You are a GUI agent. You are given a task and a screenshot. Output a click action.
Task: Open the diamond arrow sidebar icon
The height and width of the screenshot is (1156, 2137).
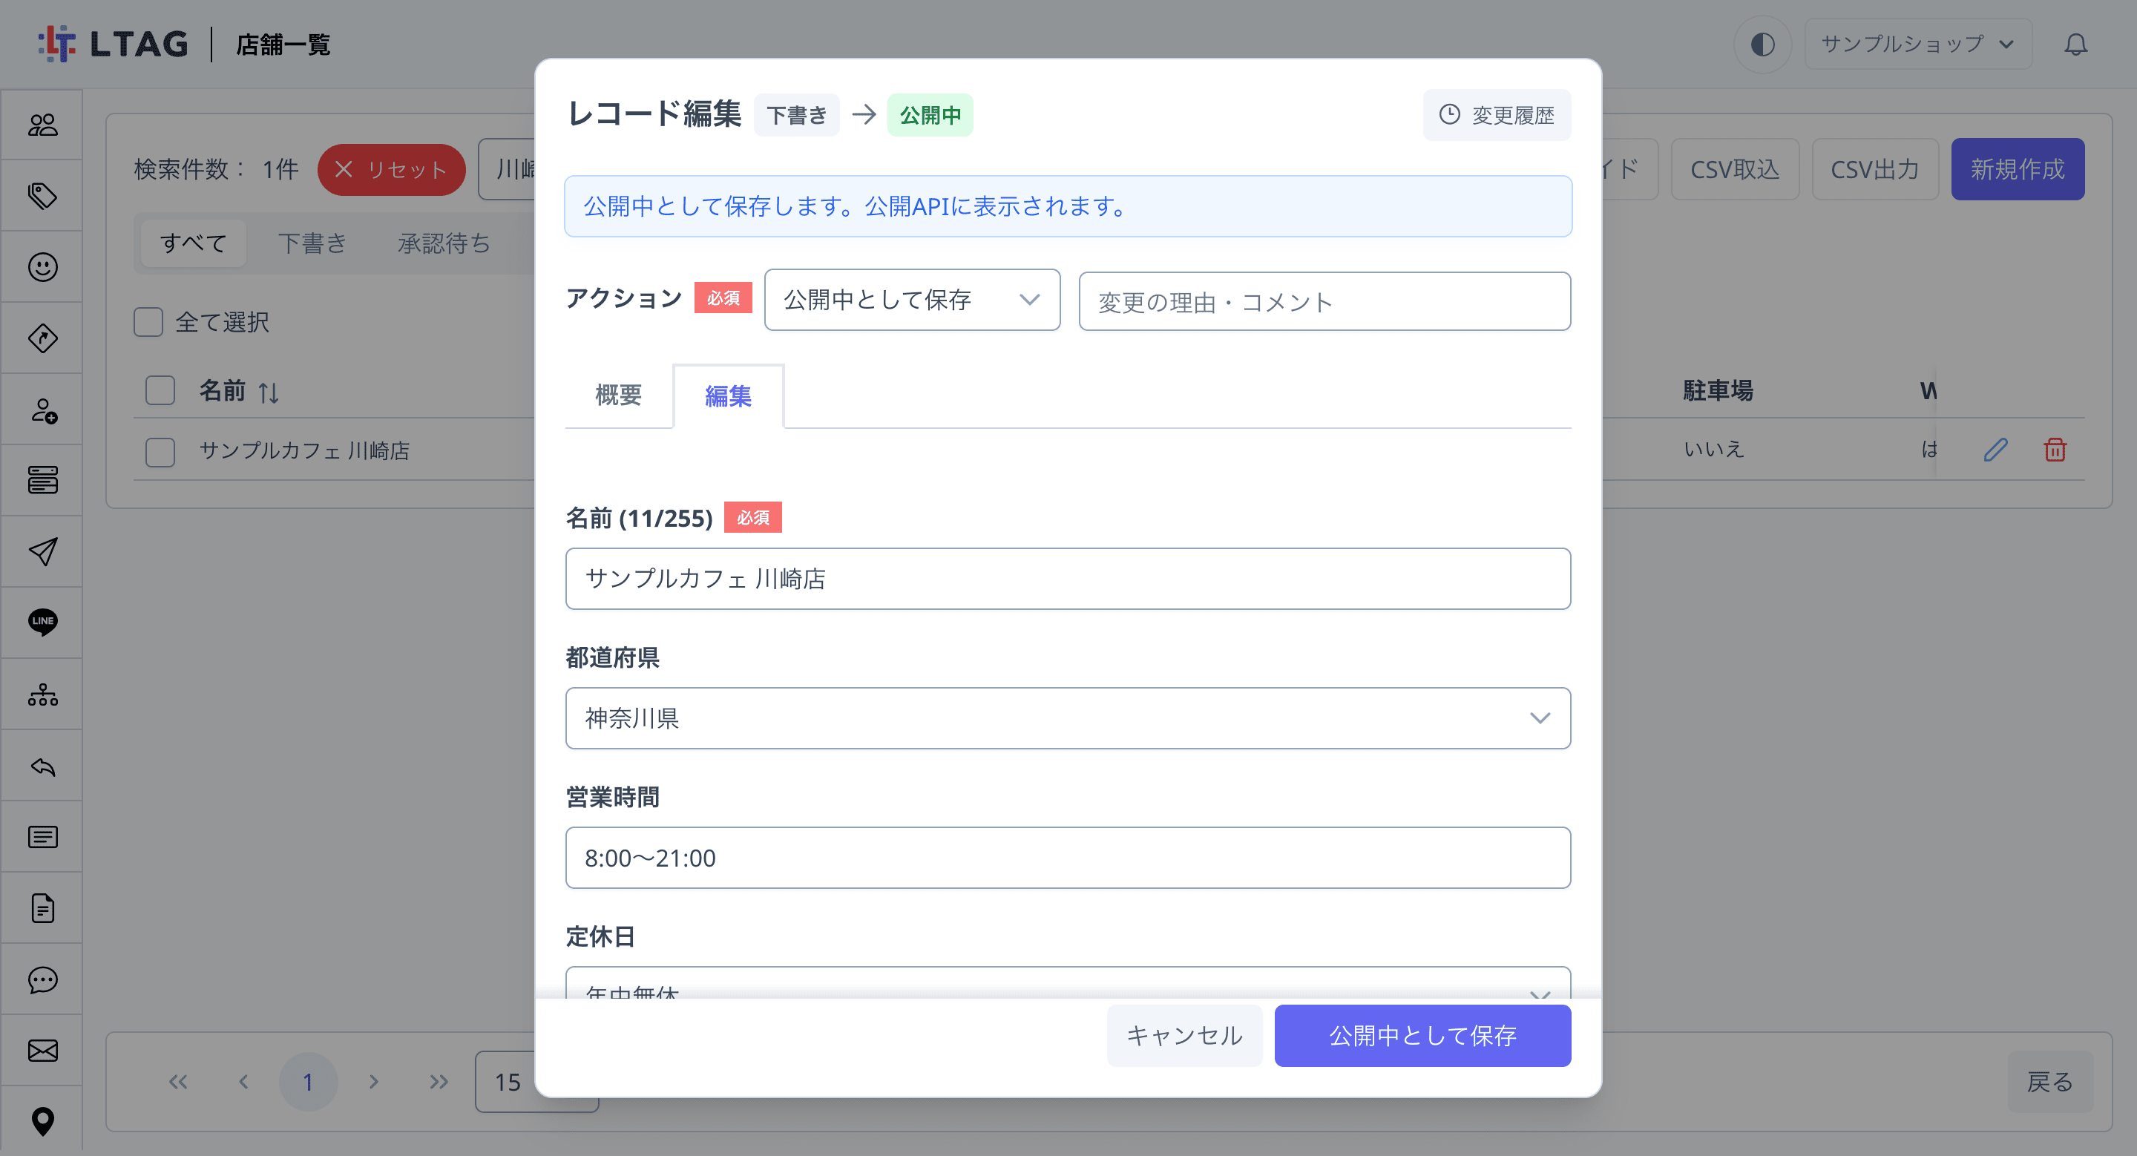(x=42, y=338)
